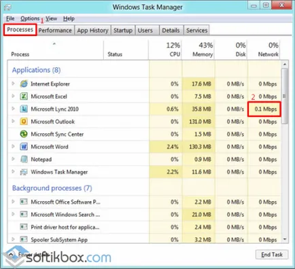Expand the Microsoft Lync 2010 group
This screenshot has width=295, height=269.
(13, 109)
